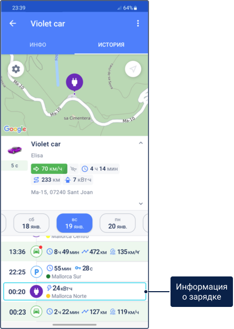Switch to the ИНФО tab
The width and height of the screenshot is (234, 329).
[38, 45]
